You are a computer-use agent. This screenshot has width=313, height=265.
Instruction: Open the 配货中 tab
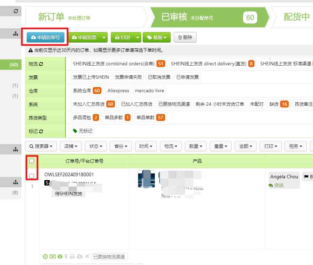(x=296, y=17)
